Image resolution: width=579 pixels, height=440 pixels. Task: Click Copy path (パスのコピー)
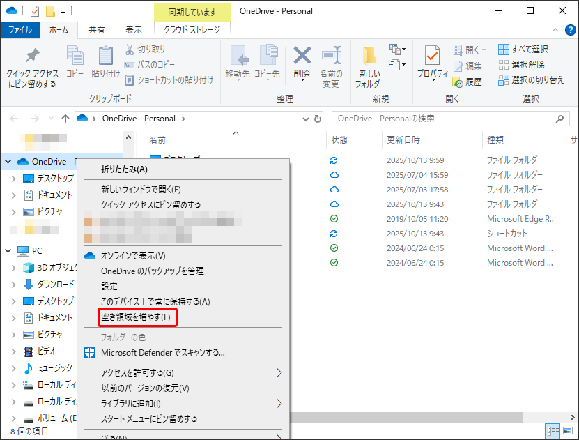[x=150, y=65]
